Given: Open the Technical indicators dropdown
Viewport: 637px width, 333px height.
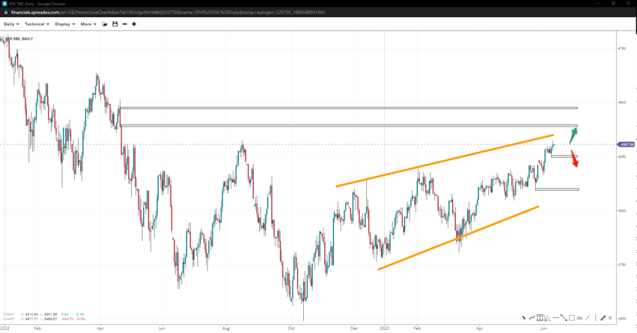Looking at the screenshot, I should [37, 24].
